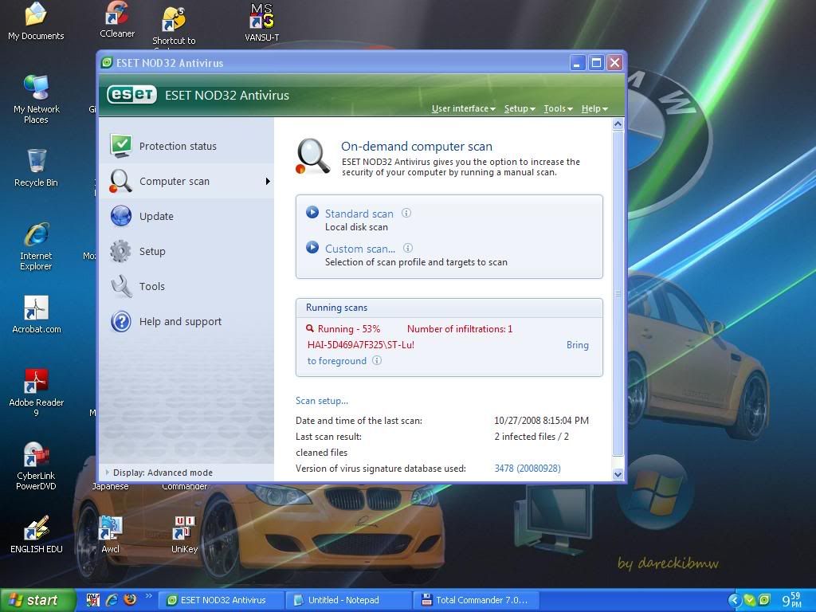
Task: Click scroll down arrow in ESET panel
Action: click(x=618, y=474)
